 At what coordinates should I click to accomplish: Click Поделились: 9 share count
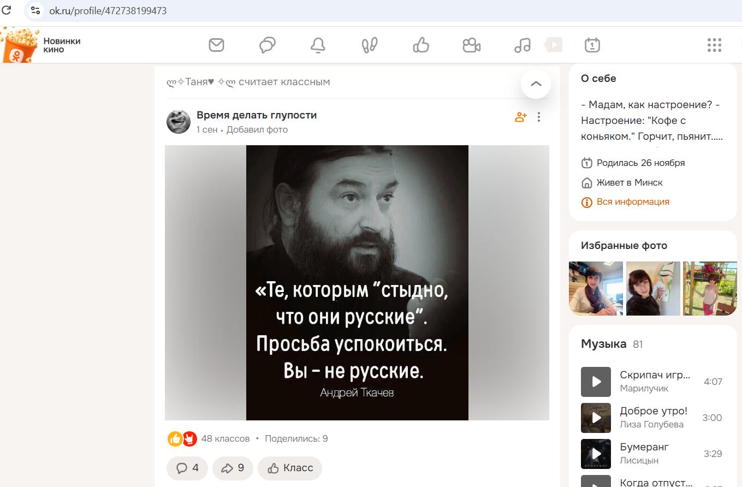(x=296, y=438)
